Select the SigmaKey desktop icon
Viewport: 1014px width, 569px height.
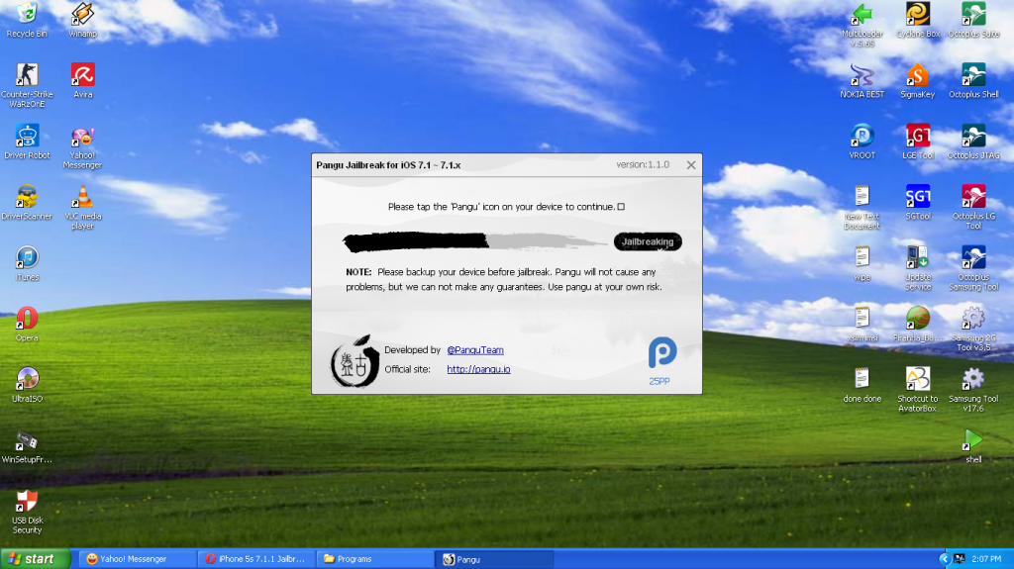click(x=918, y=75)
